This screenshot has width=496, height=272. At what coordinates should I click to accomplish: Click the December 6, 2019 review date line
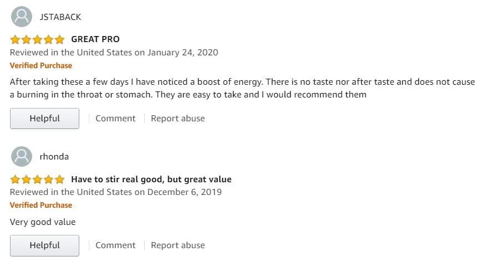pyautogui.click(x=116, y=192)
